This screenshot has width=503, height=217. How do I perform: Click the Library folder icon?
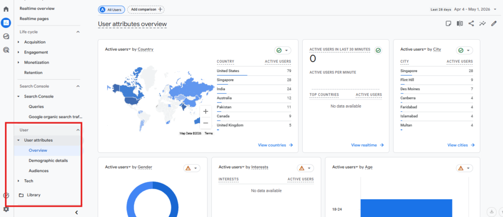pos(21,195)
